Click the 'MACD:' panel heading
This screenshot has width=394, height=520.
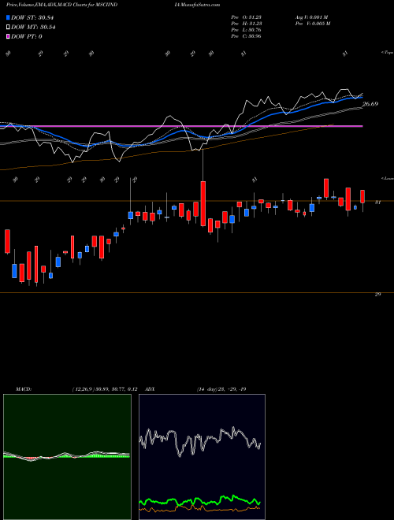(x=24, y=389)
